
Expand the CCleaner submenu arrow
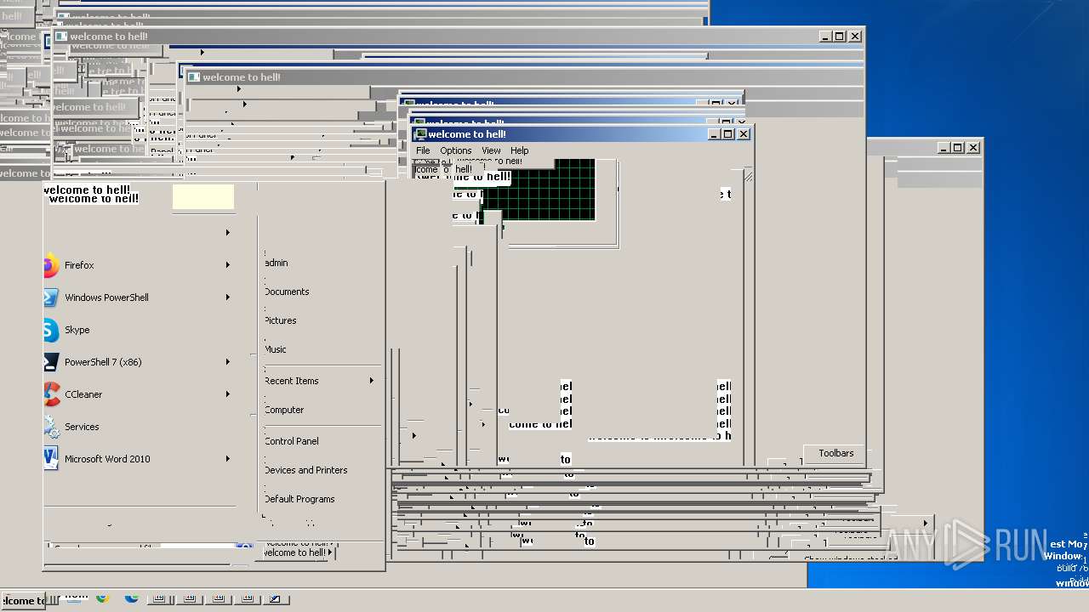[228, 394]
